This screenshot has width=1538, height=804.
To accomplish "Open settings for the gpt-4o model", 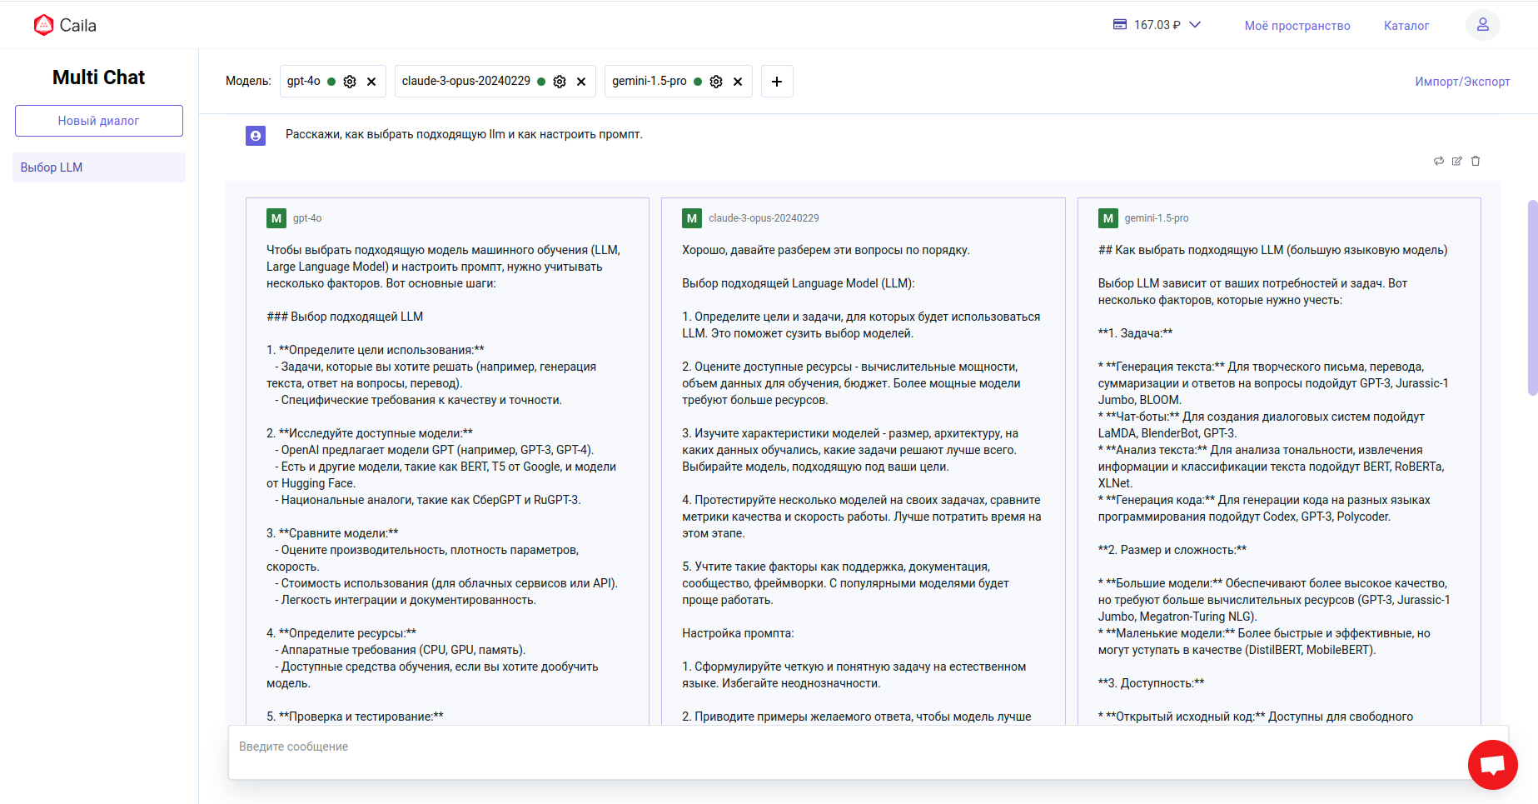I will (350, 82).
